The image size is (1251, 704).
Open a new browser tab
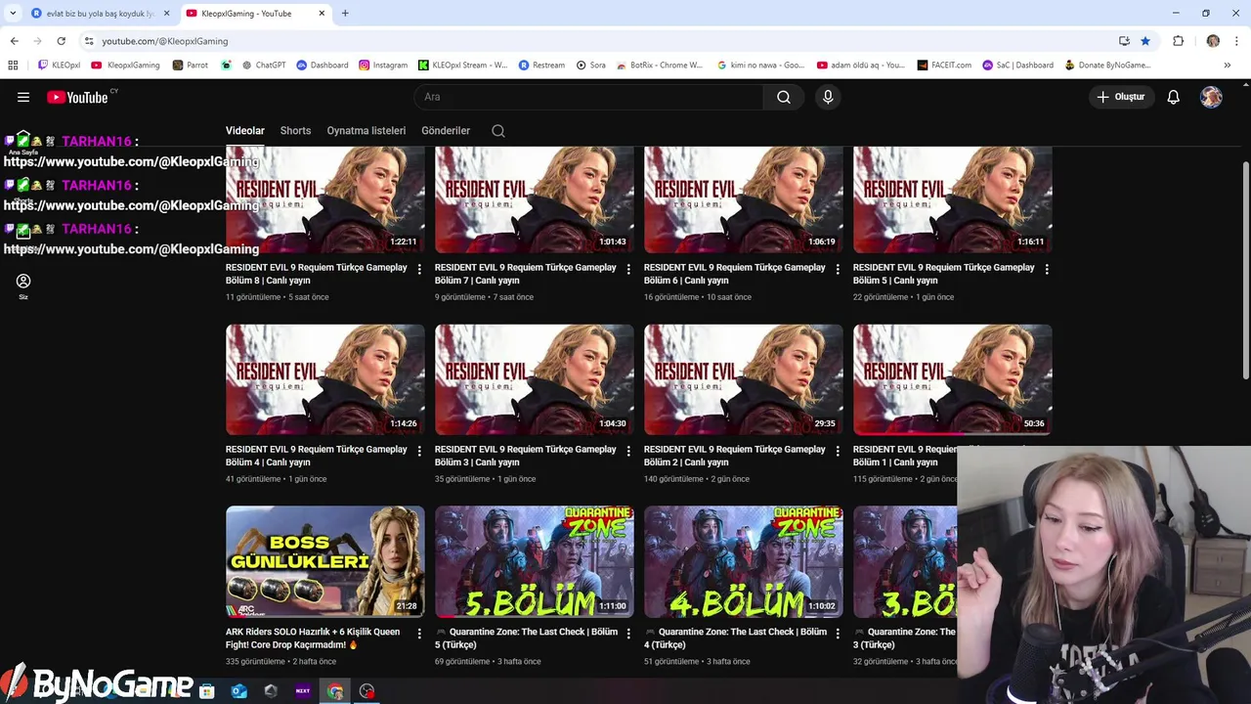[x=345, y=13]
